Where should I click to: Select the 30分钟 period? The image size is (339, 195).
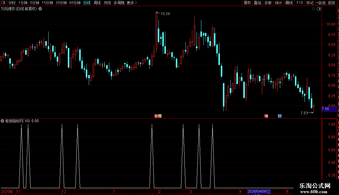pyautogui.click(x=61, y=3)
